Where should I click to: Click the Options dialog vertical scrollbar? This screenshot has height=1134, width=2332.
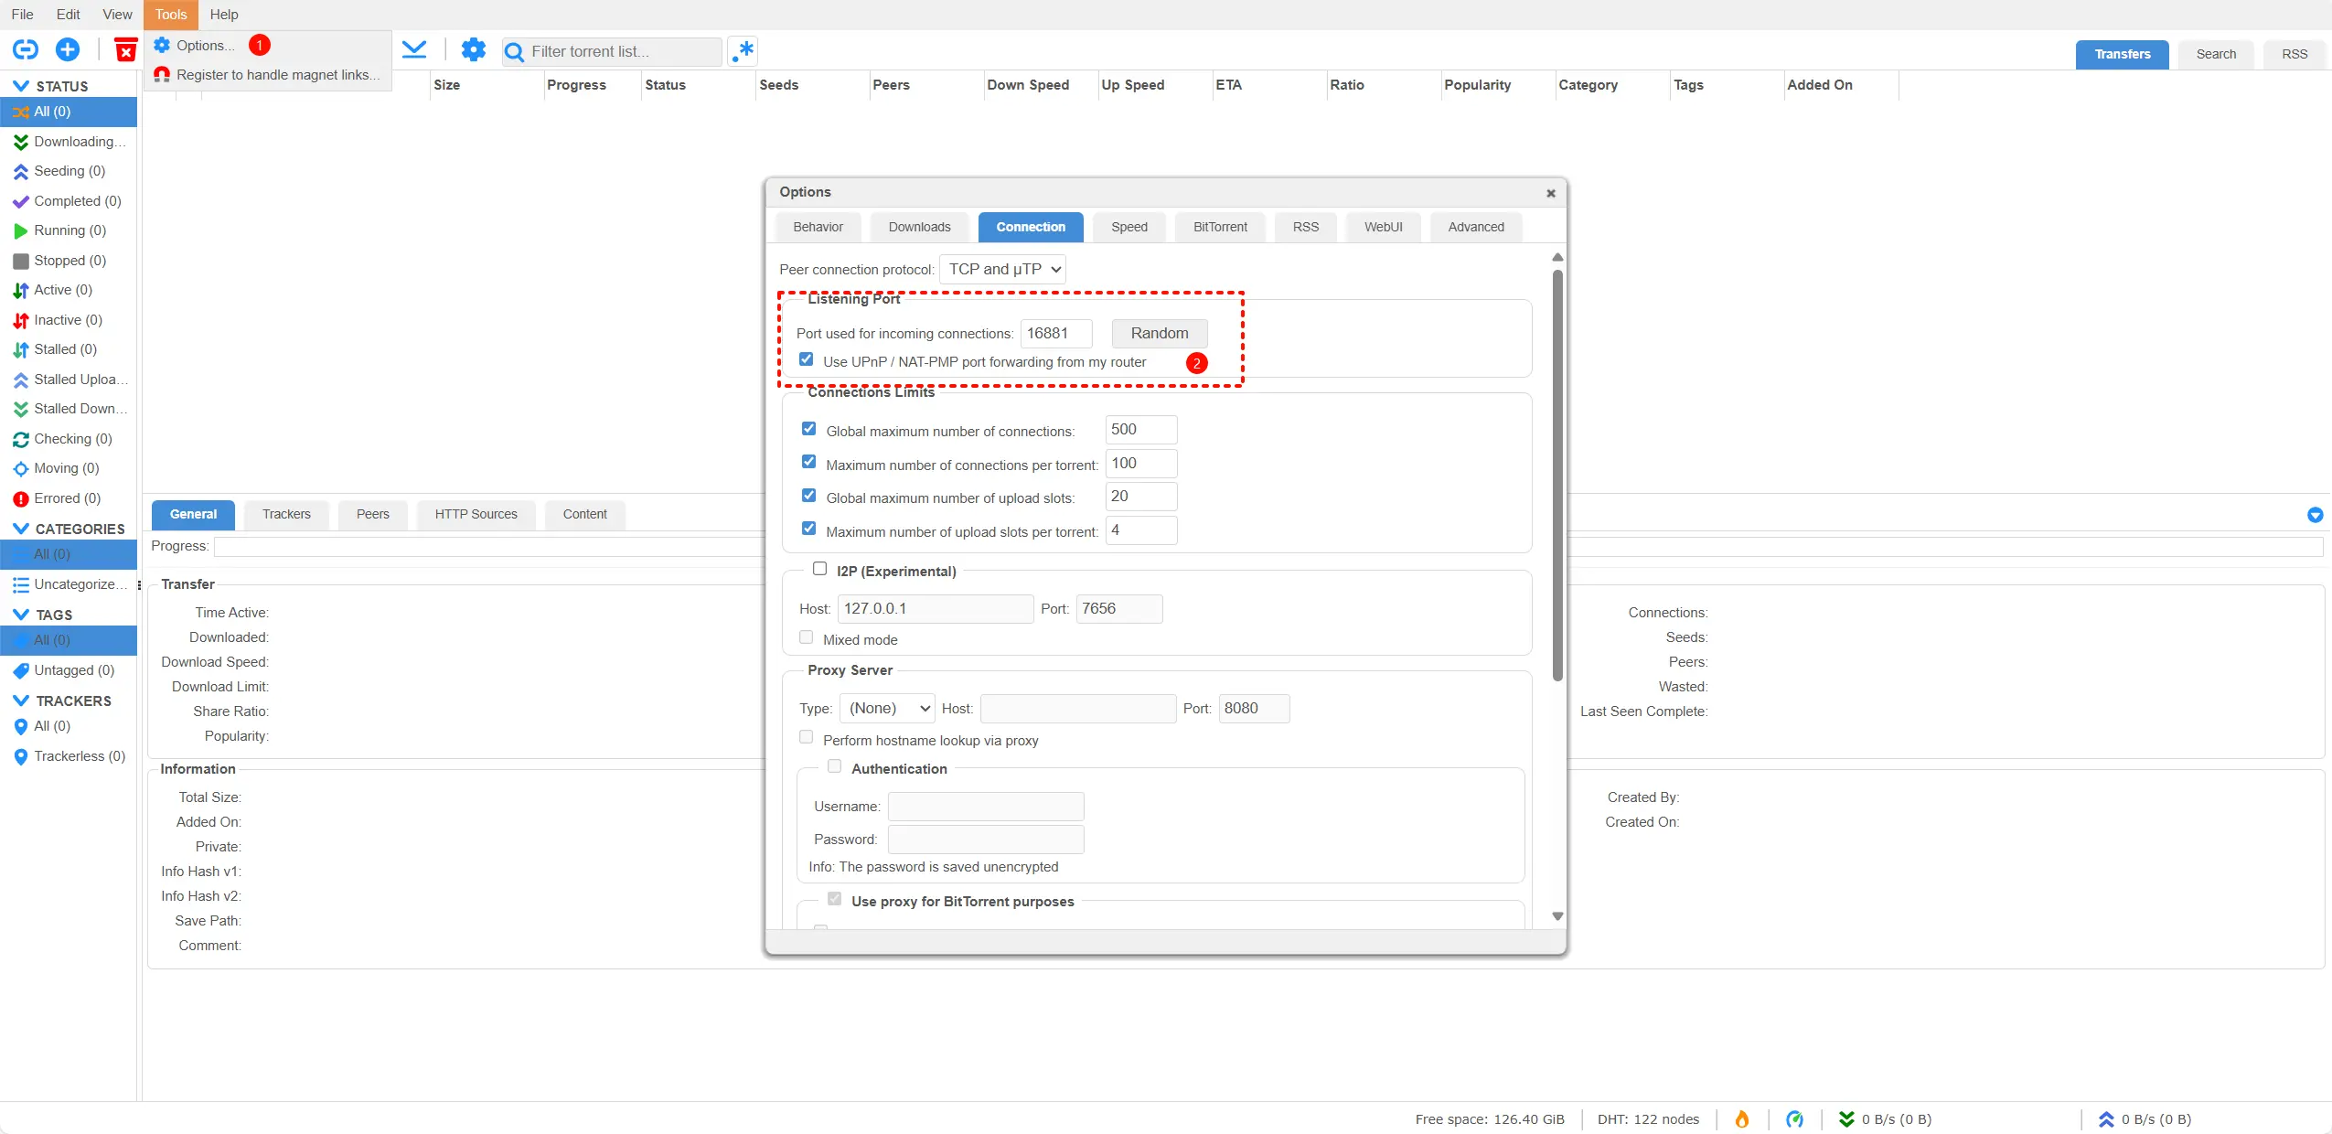1557,476
